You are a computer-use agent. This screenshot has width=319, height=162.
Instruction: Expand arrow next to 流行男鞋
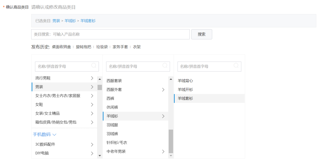pos(92,78)
